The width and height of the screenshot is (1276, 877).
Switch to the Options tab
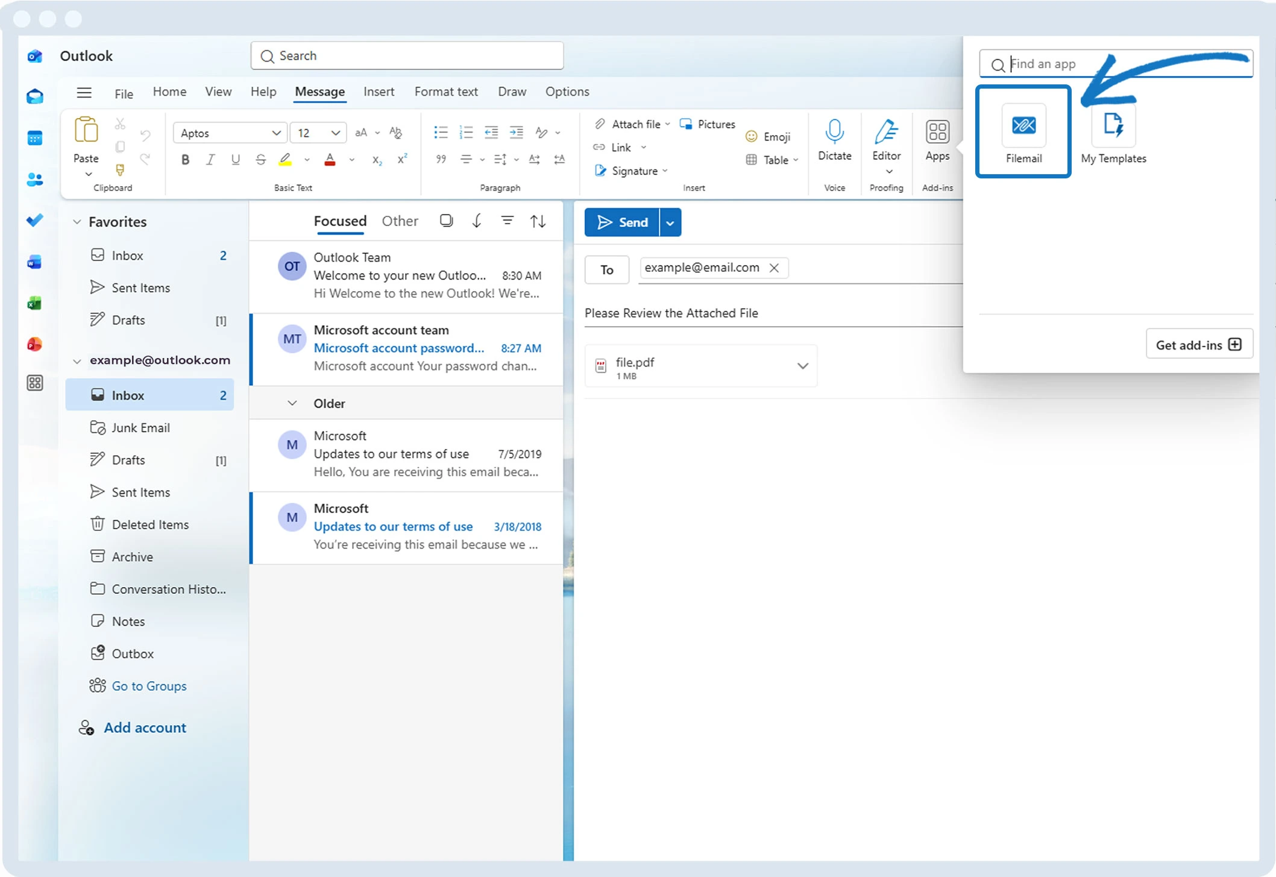pos(567,92)
